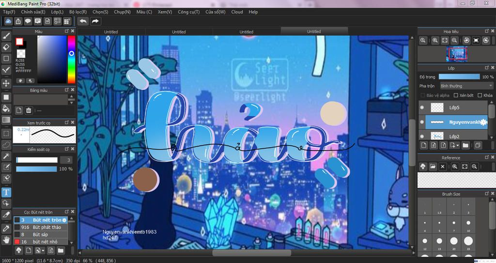
Task: Select the Magic Wand tool
Action: coord(6,155)
